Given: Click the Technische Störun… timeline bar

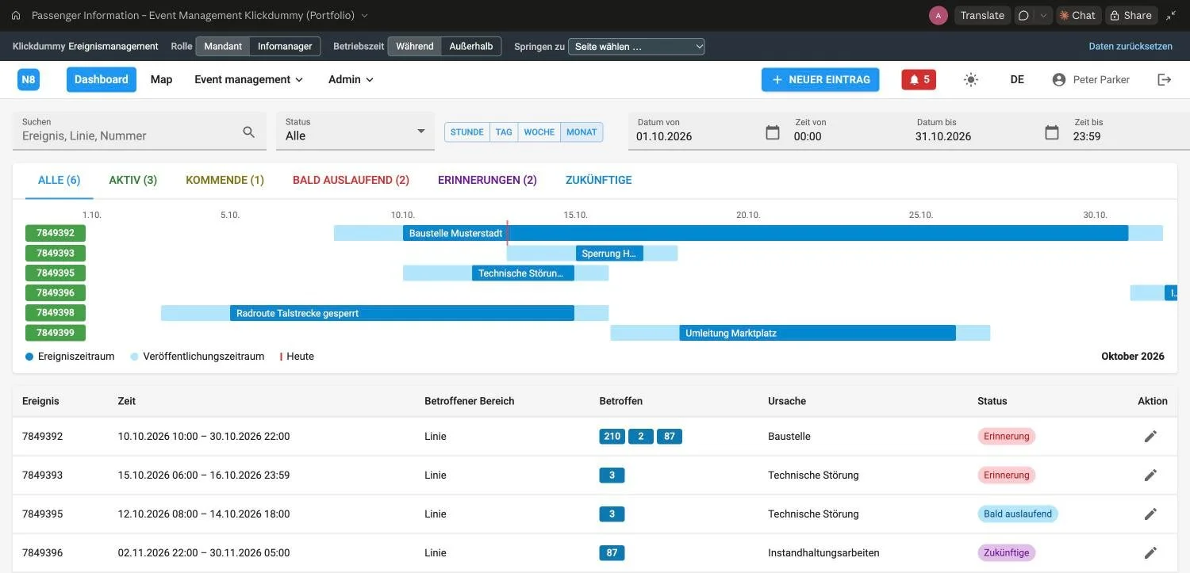Looking at the screenshot, I should [x=523, y=273].
